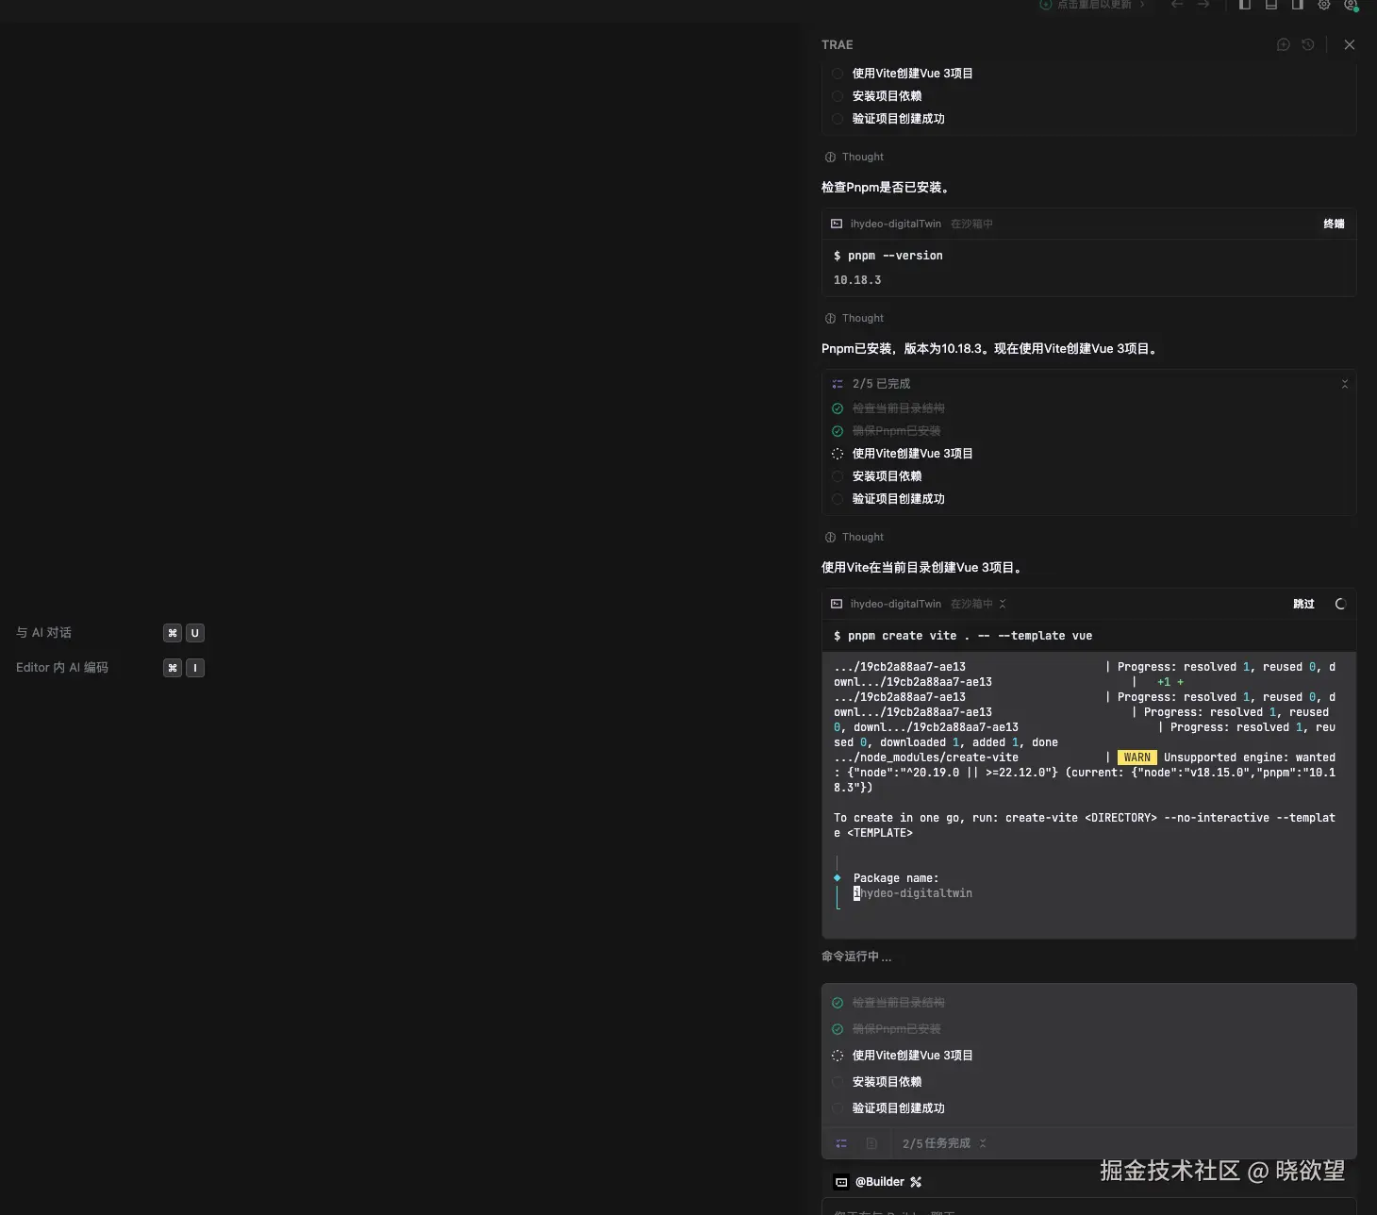1377x1215 pixels.
Task: Navigate back with the left arrow
Action: point(1177,5)
